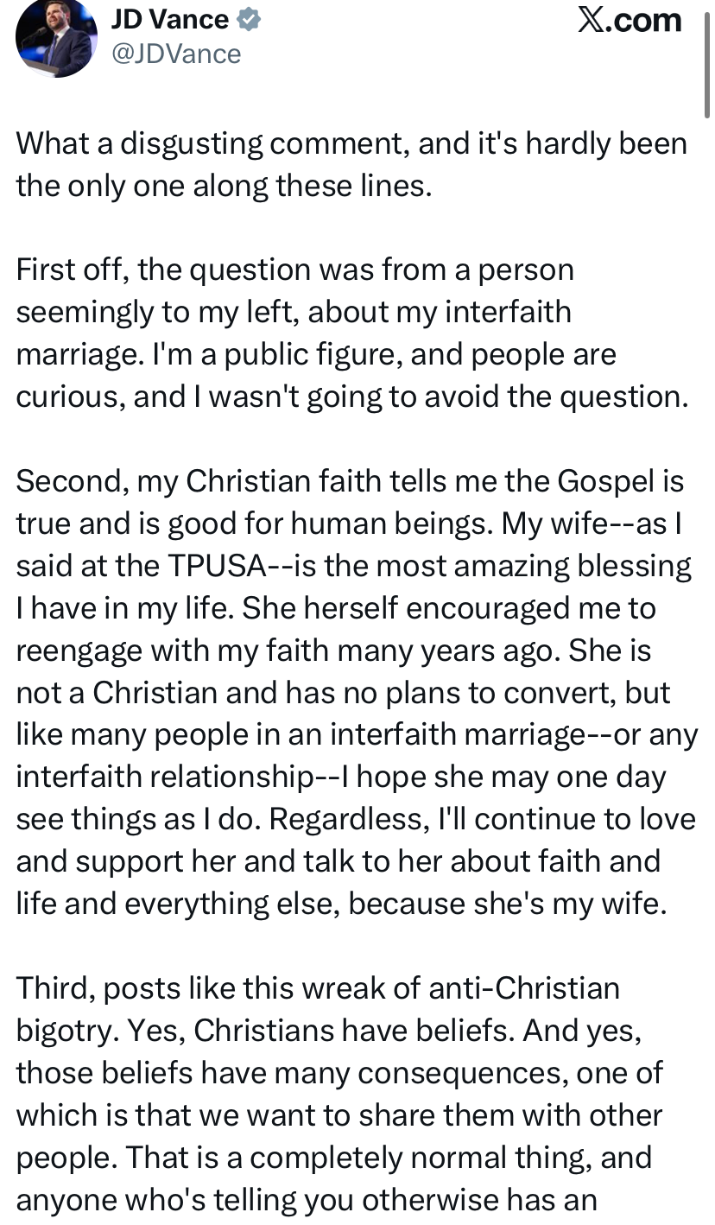
Task: Click the sentence starting 'Second, my Christian faith'
Action: click(350, 480)
